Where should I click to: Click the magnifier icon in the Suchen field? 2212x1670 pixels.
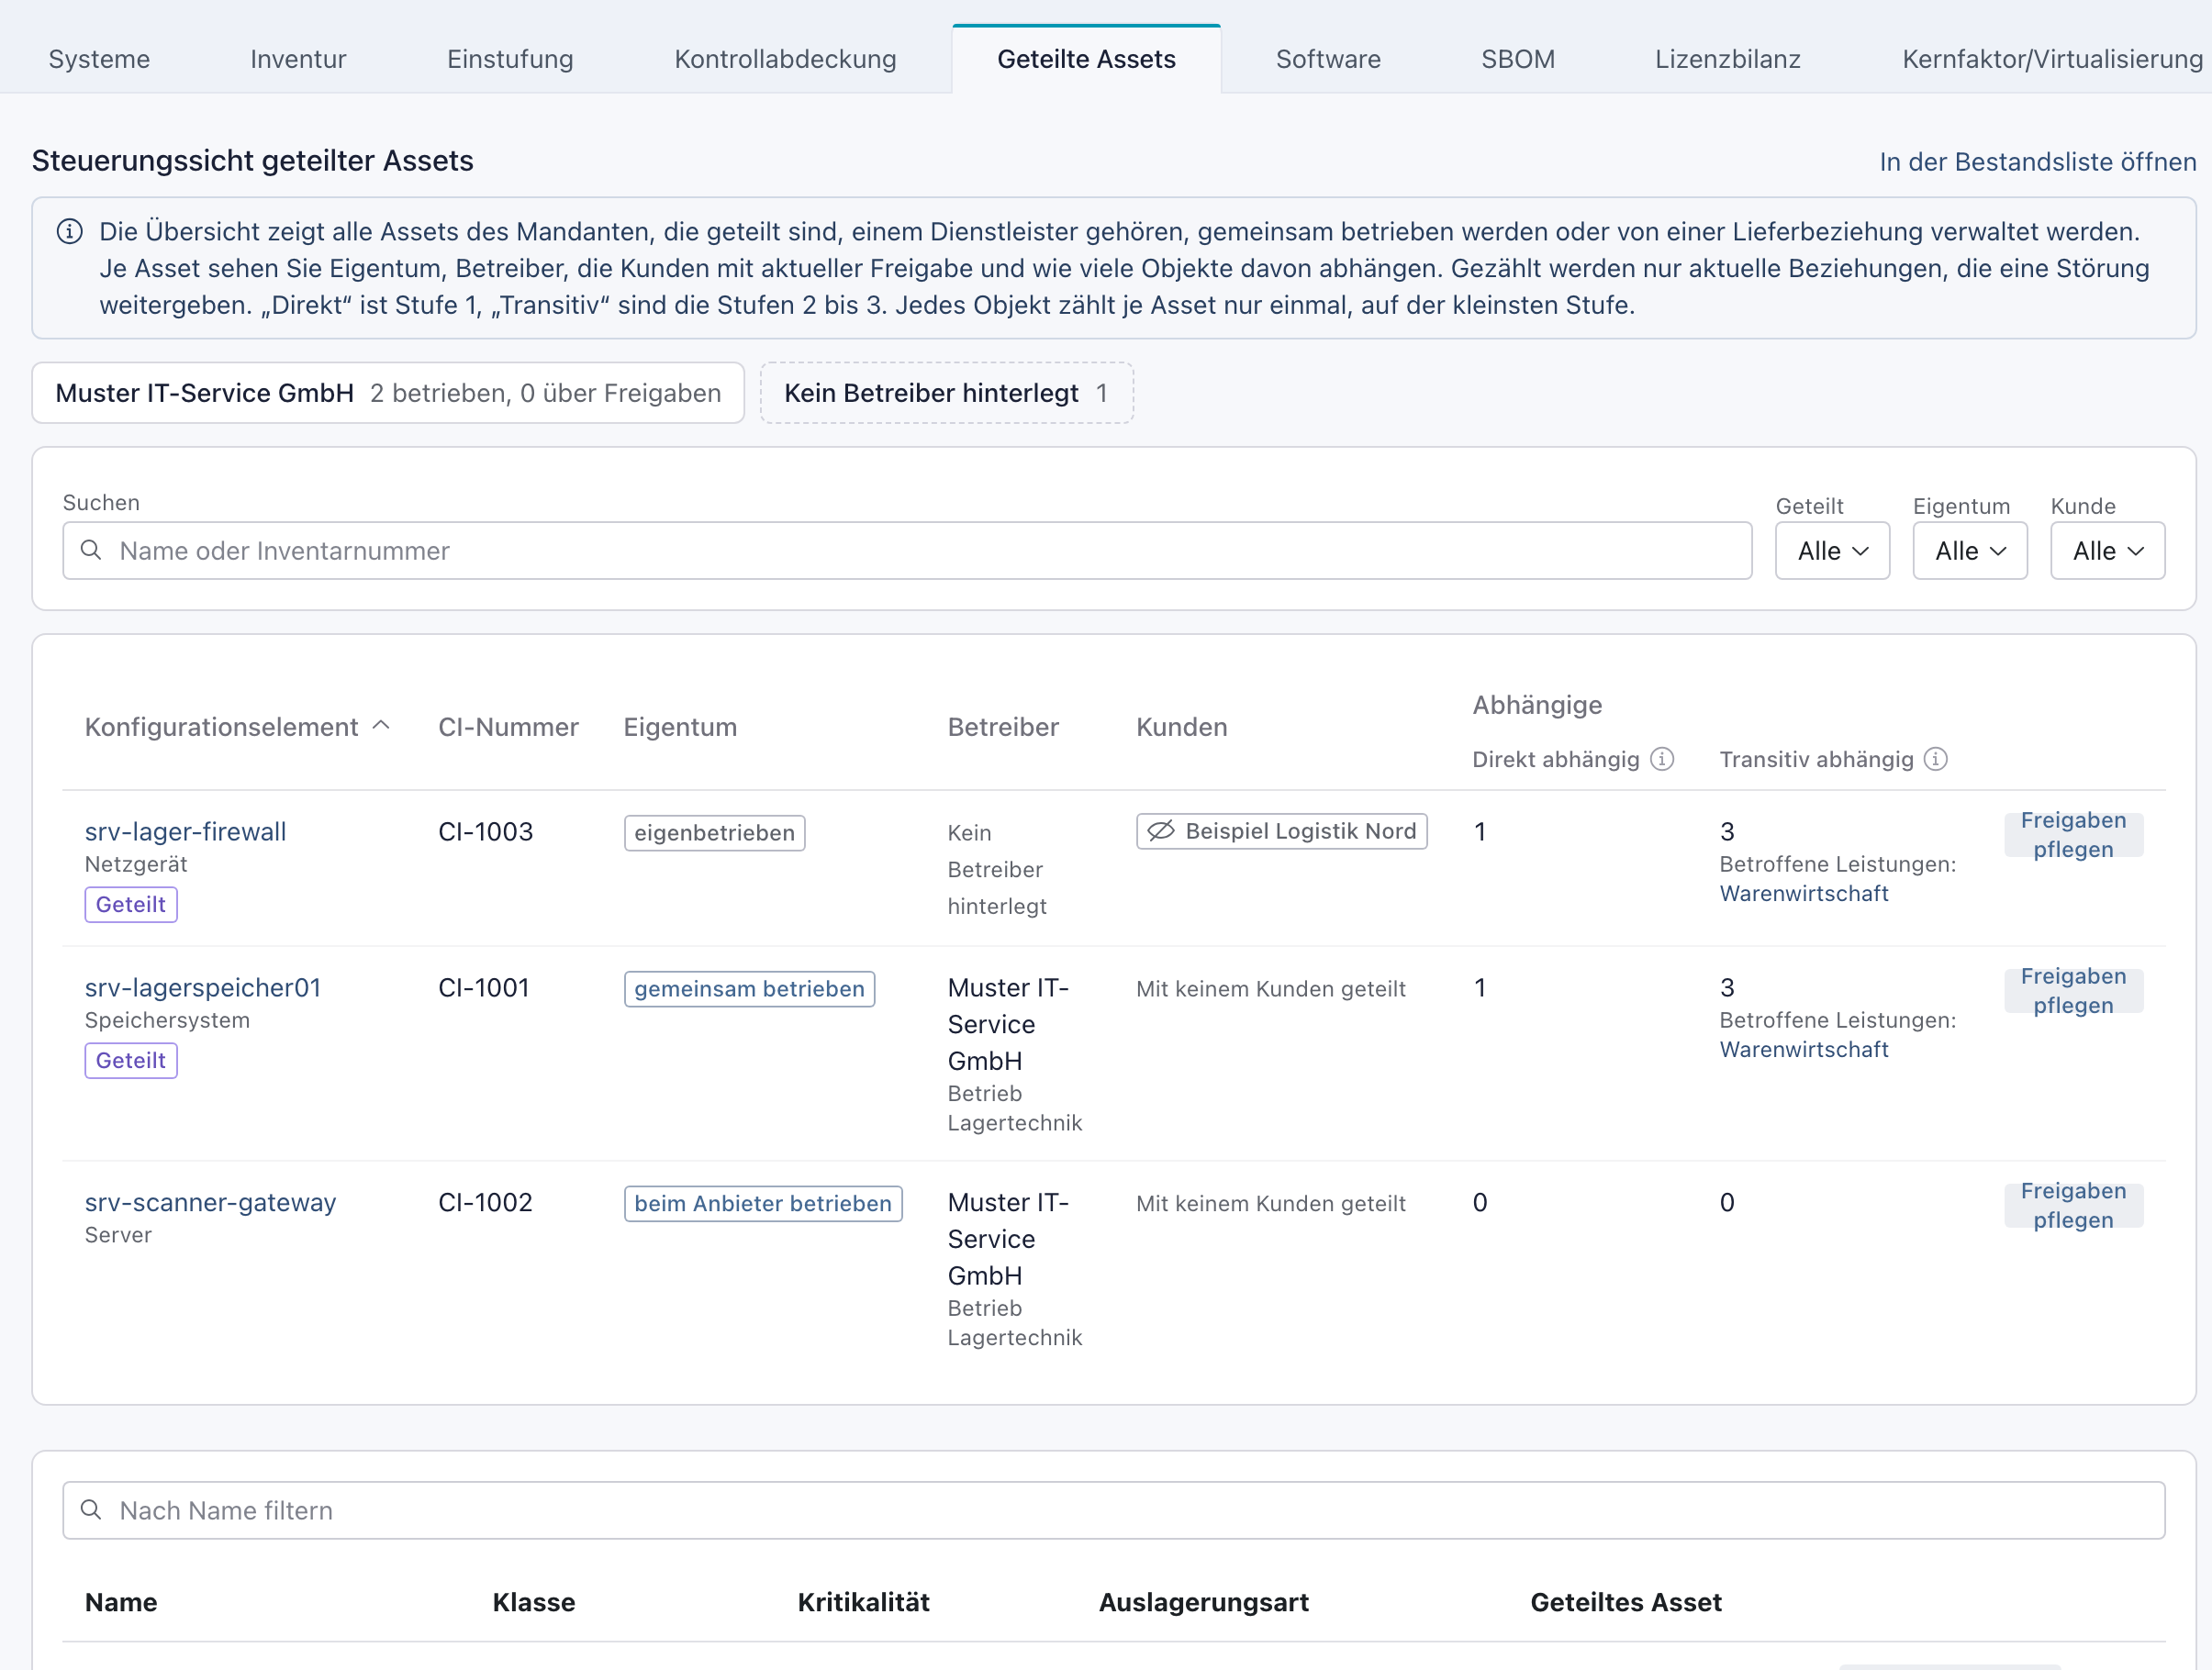pyautogui.click(x=91, y=550)
